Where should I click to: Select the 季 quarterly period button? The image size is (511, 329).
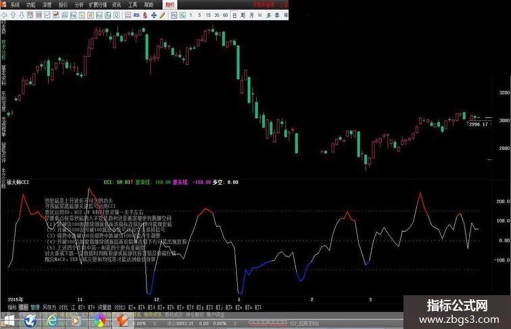[277, 15]
